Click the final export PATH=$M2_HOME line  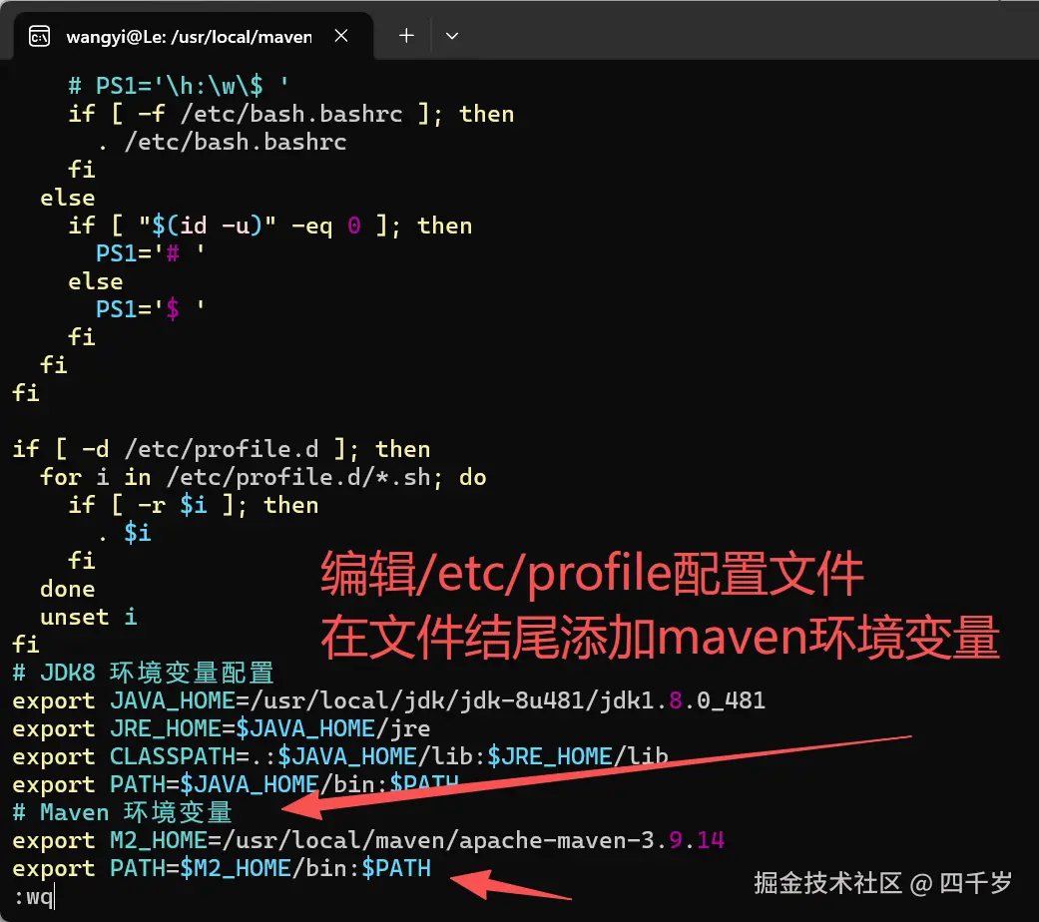point(235,868)
